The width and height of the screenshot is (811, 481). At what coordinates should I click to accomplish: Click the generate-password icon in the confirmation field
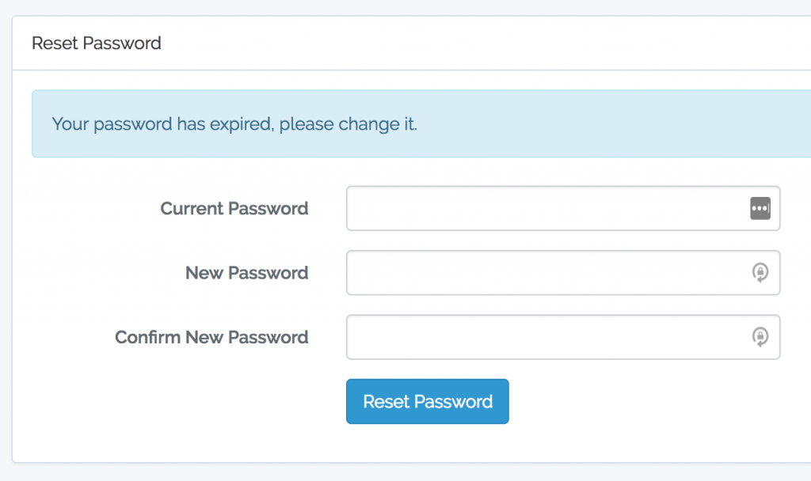760,337
